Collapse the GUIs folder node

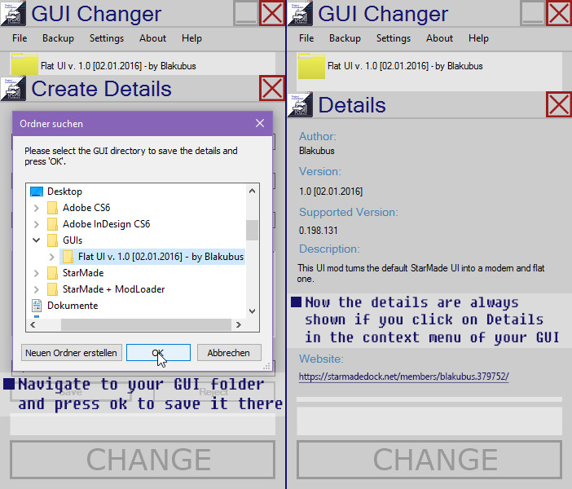tap(36, 240)
